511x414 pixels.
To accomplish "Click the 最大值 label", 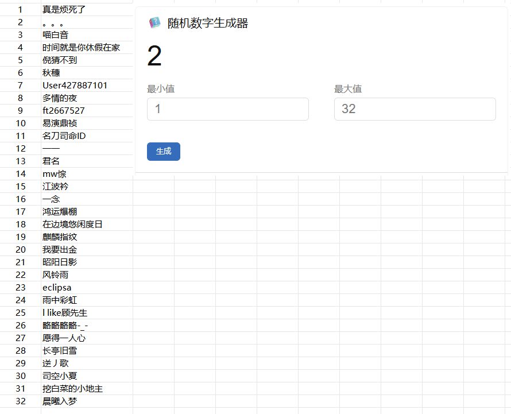I will pos(348,88).
